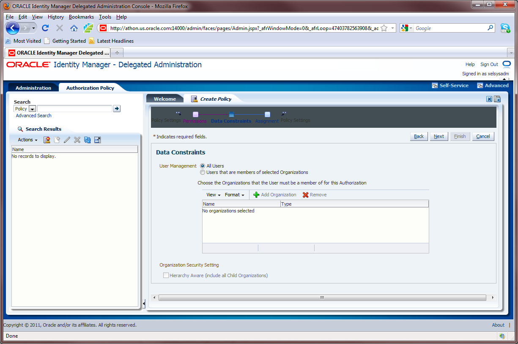Click the right arrow of horizontal scrollbar

493,298
